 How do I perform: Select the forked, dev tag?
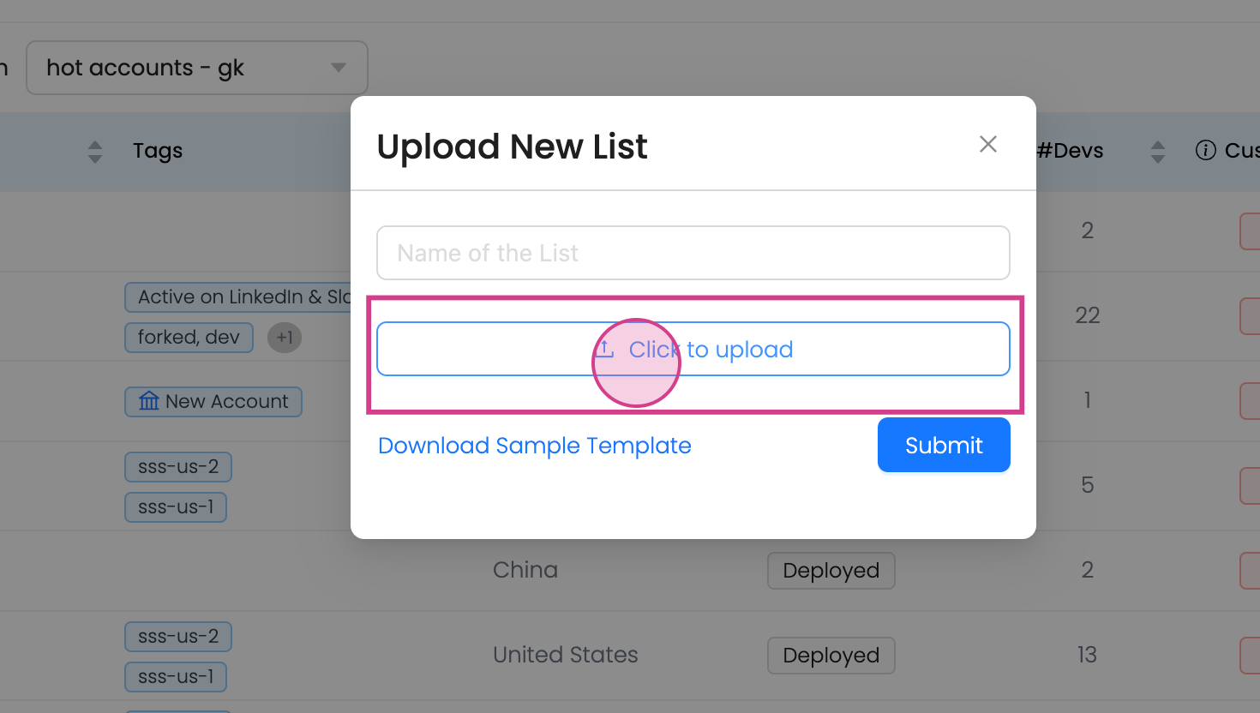click(x=189, y=338)
